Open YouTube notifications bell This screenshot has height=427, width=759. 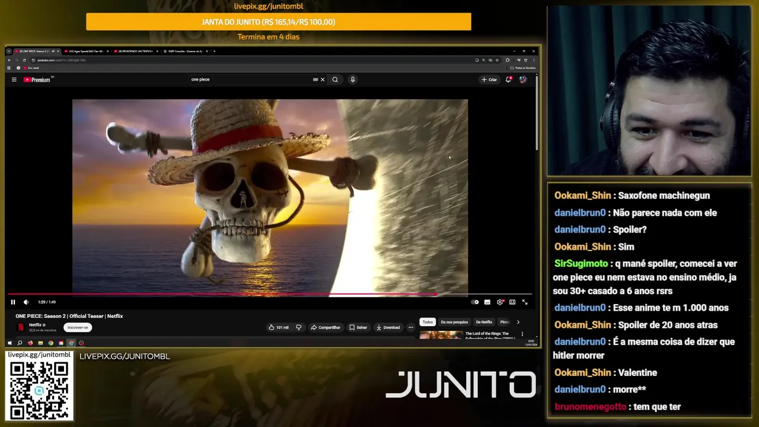point(508,79)
